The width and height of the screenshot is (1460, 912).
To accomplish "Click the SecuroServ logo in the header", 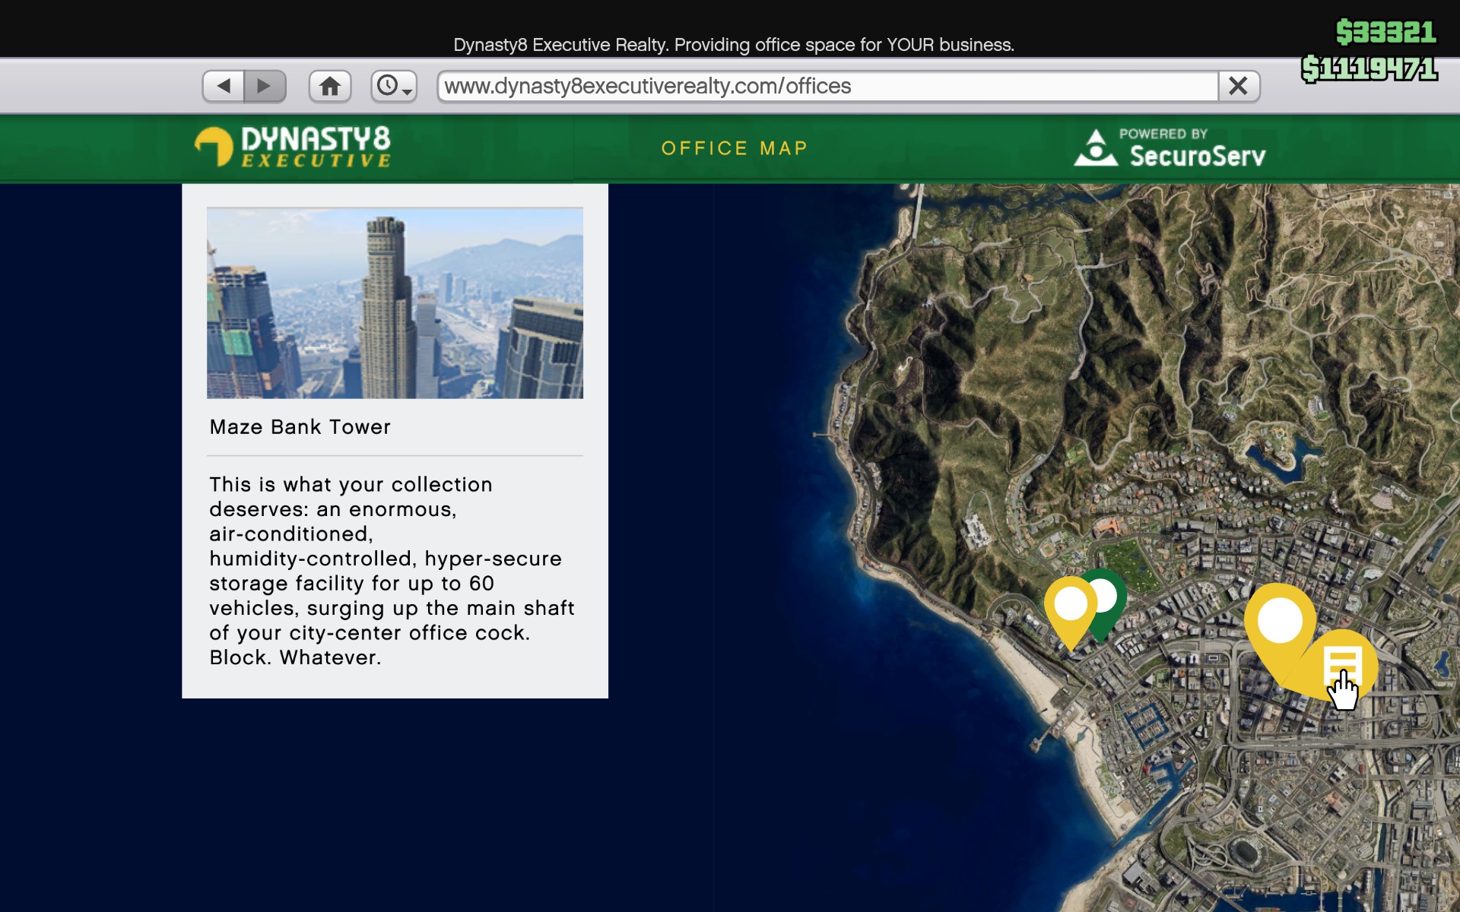I will click(1170, 147).
